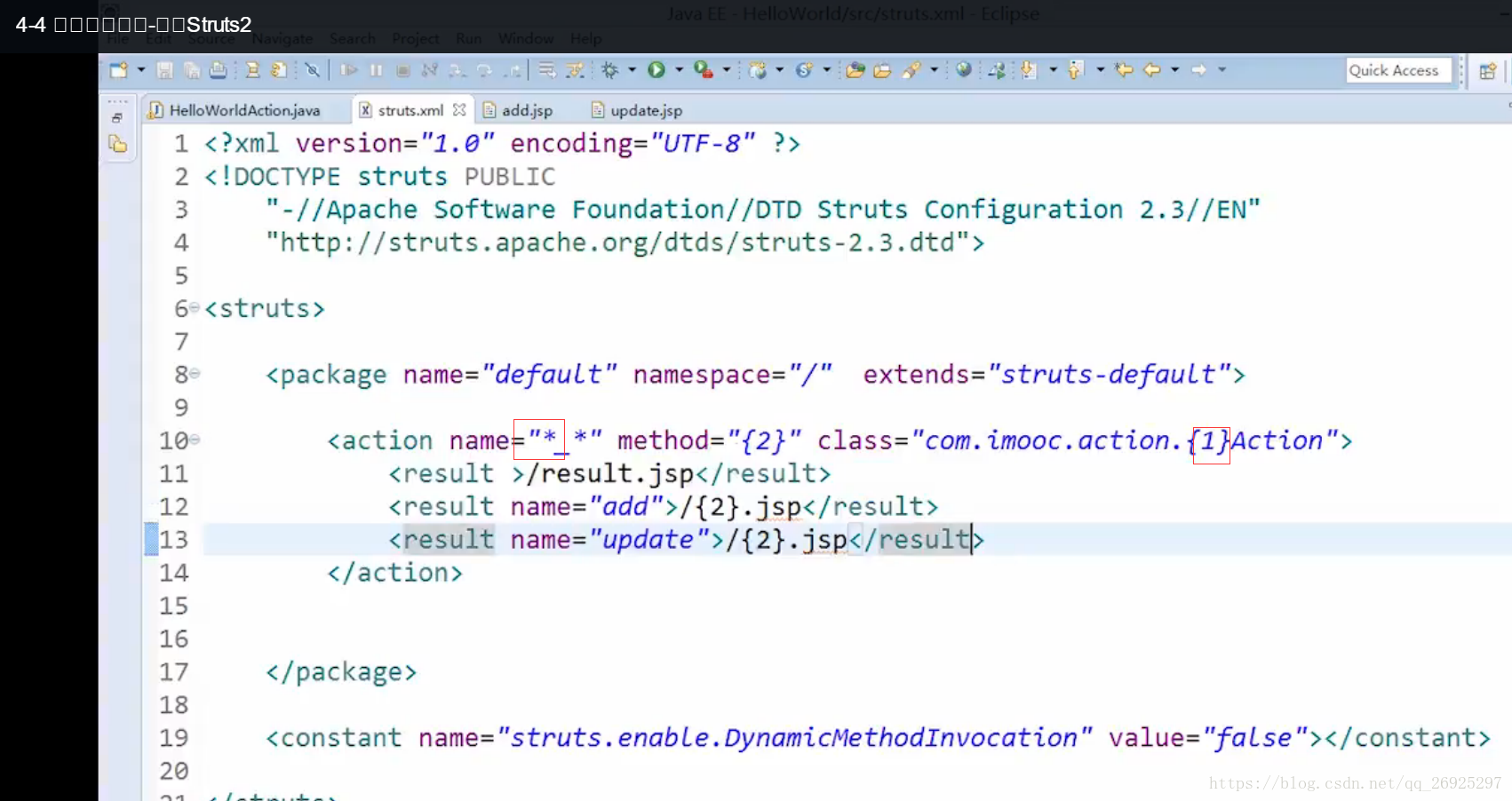Screen dimensions: 1512x801
Task: Click the Search flashlight icon
Action: tap(911, 69)
